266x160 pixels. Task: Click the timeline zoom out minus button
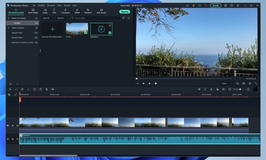230,89
